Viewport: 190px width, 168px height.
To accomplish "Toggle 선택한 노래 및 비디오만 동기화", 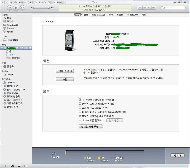I will pyautogui.click(x=80, y=104).
